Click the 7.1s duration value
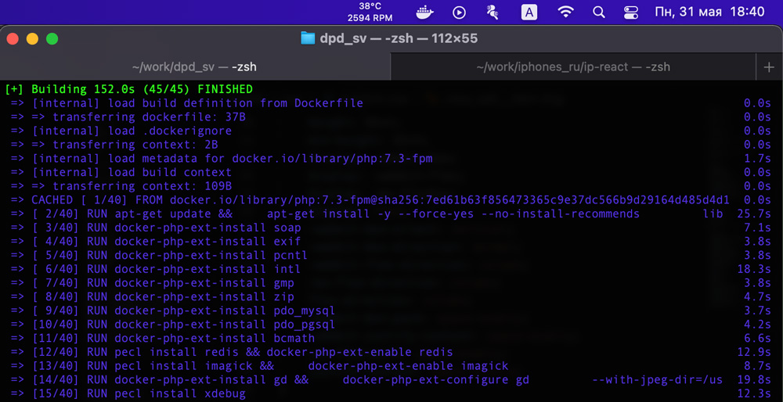The height and width of the screenshot is (402, 783). click(757, 228)
